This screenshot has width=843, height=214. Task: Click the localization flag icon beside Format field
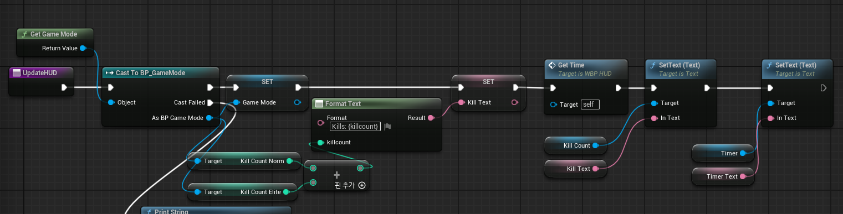pos(387,127)
